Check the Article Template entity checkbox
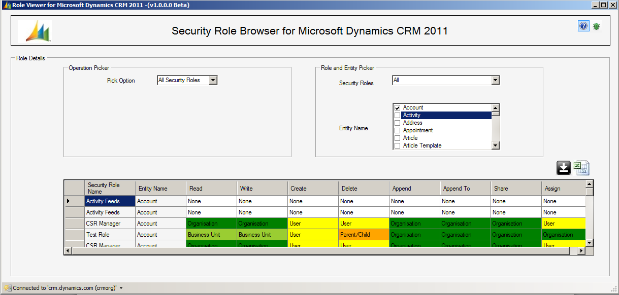619x295 pixels. pyautogui.click(x=398, y=145)
